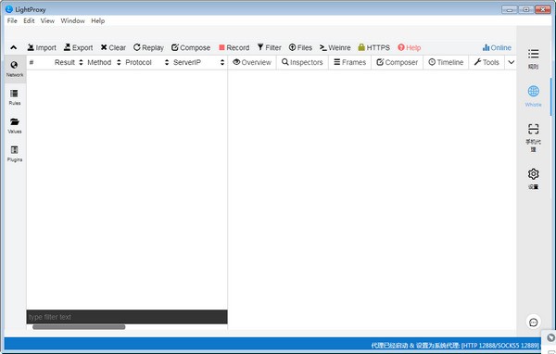Click the Import toolbar button

point(42,47)
